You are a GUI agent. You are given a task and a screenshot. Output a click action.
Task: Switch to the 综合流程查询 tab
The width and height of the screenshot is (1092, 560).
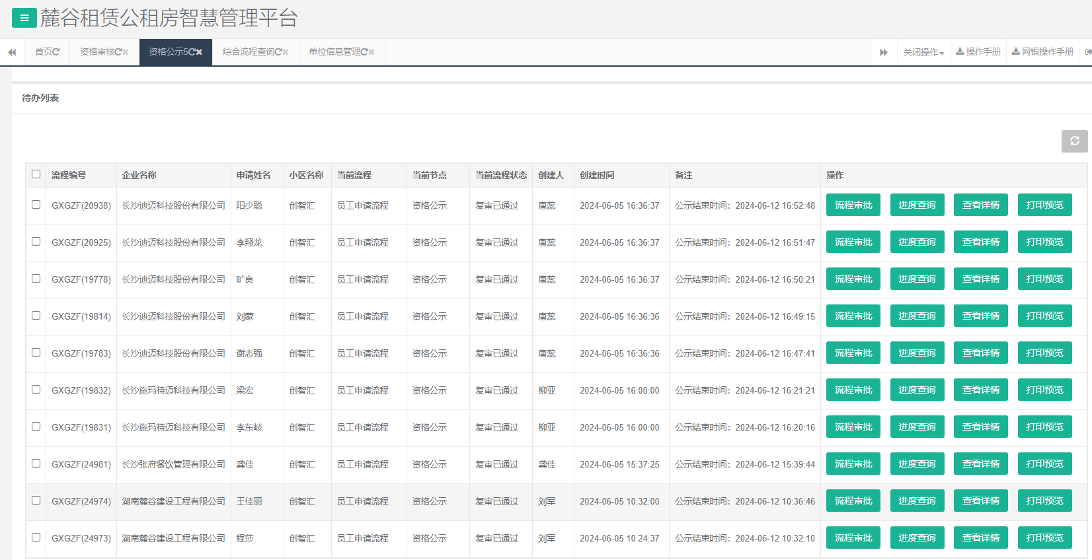coord(252,52)
